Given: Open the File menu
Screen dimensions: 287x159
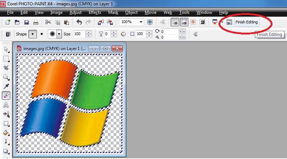Looking at the screenshot, I should 10,12.
